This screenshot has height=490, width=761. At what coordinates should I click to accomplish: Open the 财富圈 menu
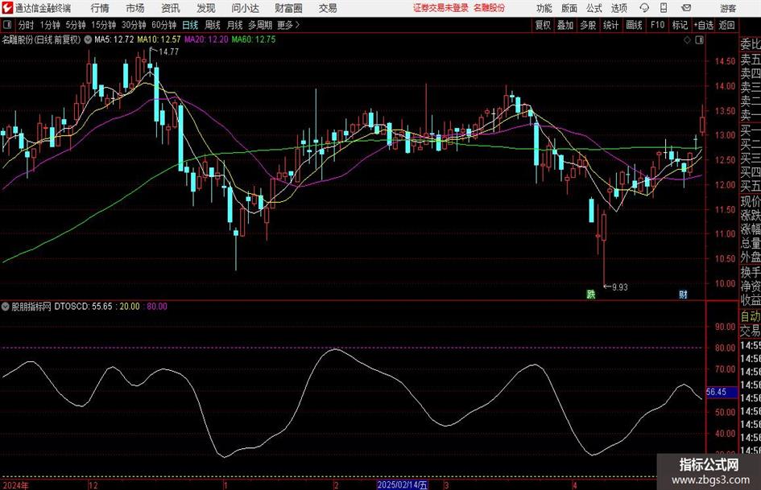point(288,8)
